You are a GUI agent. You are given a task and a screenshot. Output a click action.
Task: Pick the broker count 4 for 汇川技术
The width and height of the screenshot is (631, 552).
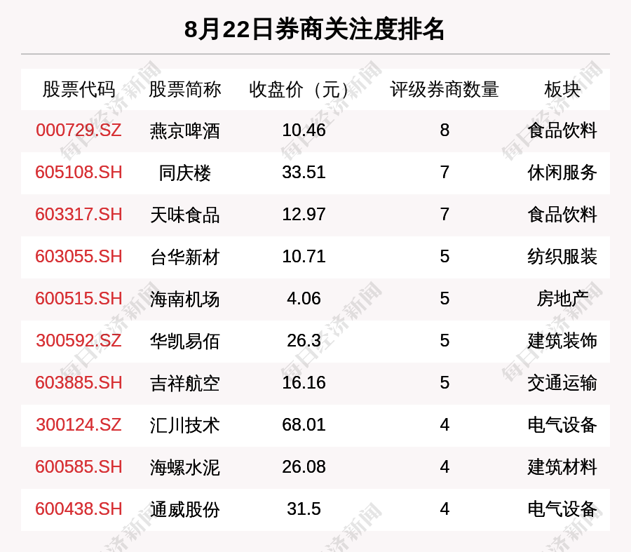445,425
